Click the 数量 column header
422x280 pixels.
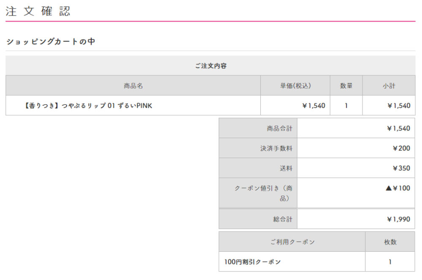[x=346, y=86]
